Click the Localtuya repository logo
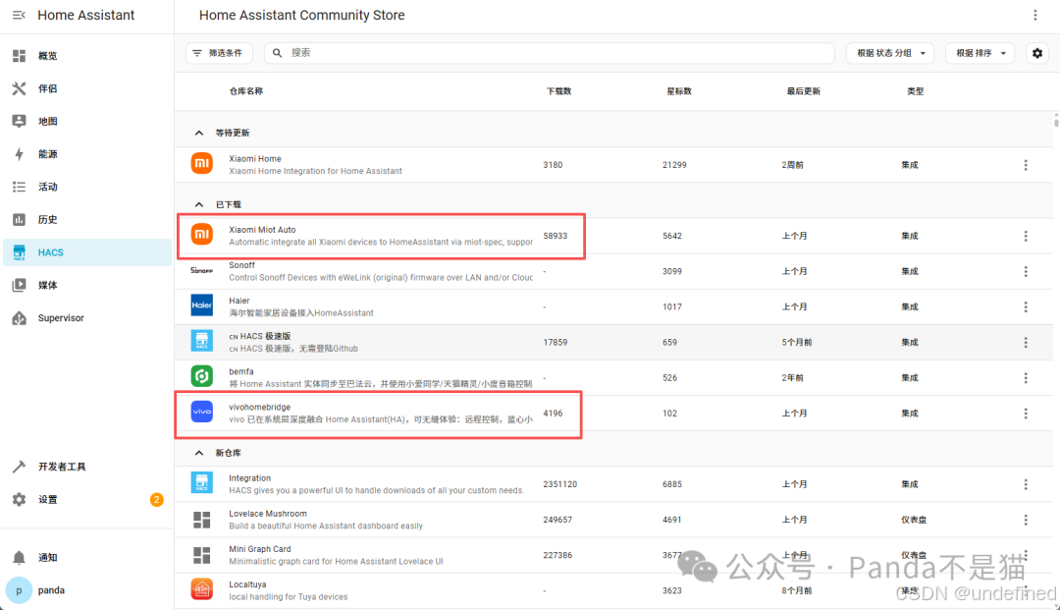The image size is (1060, 610). coord(201,589)
